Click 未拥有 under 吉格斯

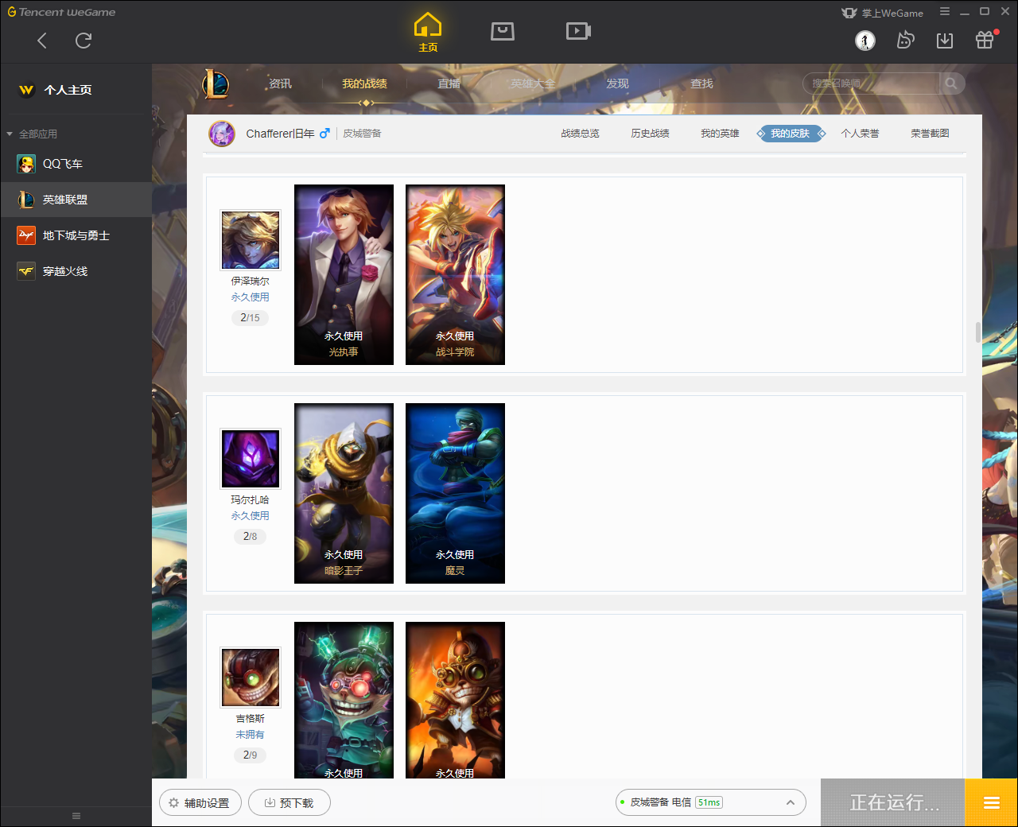click(250, 735)
